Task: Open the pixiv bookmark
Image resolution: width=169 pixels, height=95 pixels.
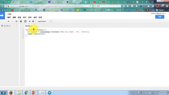Action: [x=133, y=10]
